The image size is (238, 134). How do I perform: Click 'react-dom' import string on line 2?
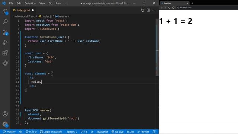point(68,25)
